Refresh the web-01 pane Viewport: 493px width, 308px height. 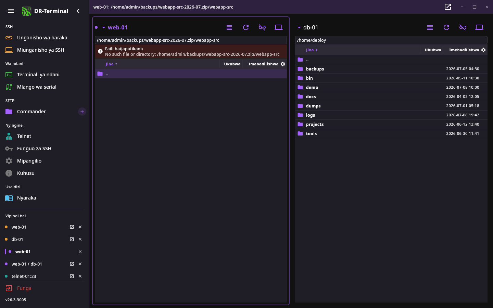(x=246, y=27)
